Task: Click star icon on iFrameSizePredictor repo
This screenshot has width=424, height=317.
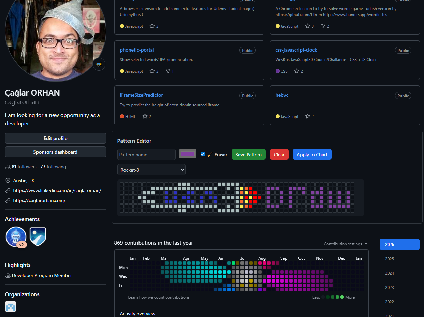Action: tap(145, 116)
